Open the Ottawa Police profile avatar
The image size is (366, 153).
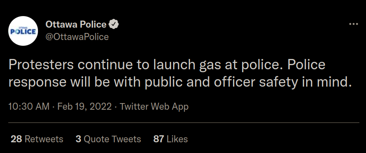pyautogui.click(x=23, y=31)
